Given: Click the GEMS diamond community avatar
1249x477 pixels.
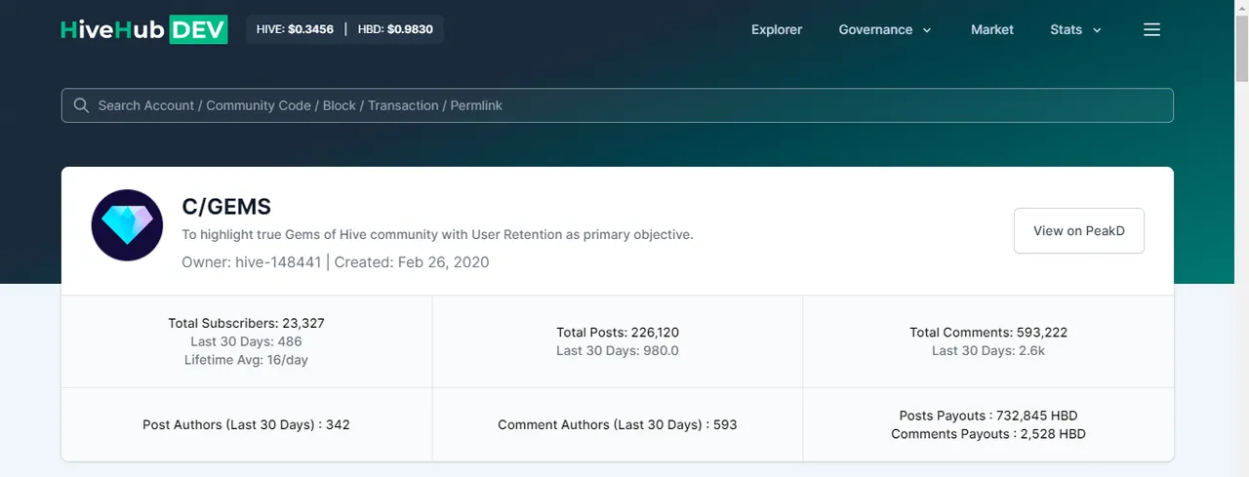Looking at the screenshot, I should (127, 225).
